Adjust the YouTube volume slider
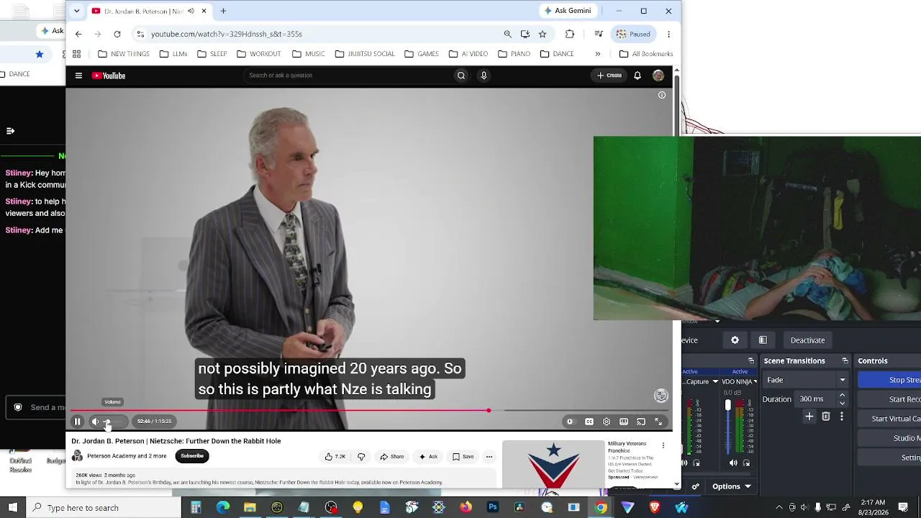921x518 pixels. [115, 422]
